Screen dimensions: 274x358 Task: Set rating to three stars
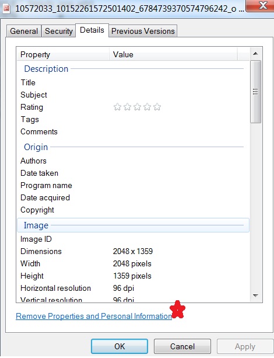pos(137,107)
